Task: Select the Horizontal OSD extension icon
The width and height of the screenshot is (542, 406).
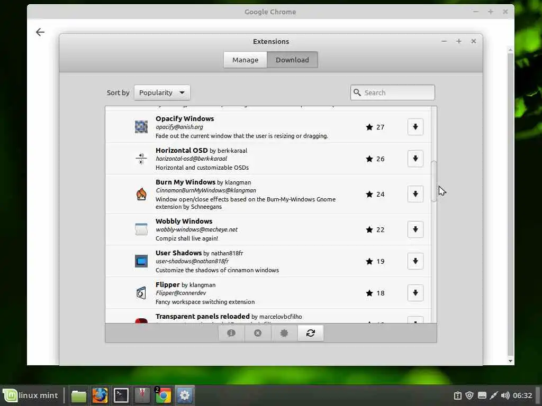Action: (141, 159)
